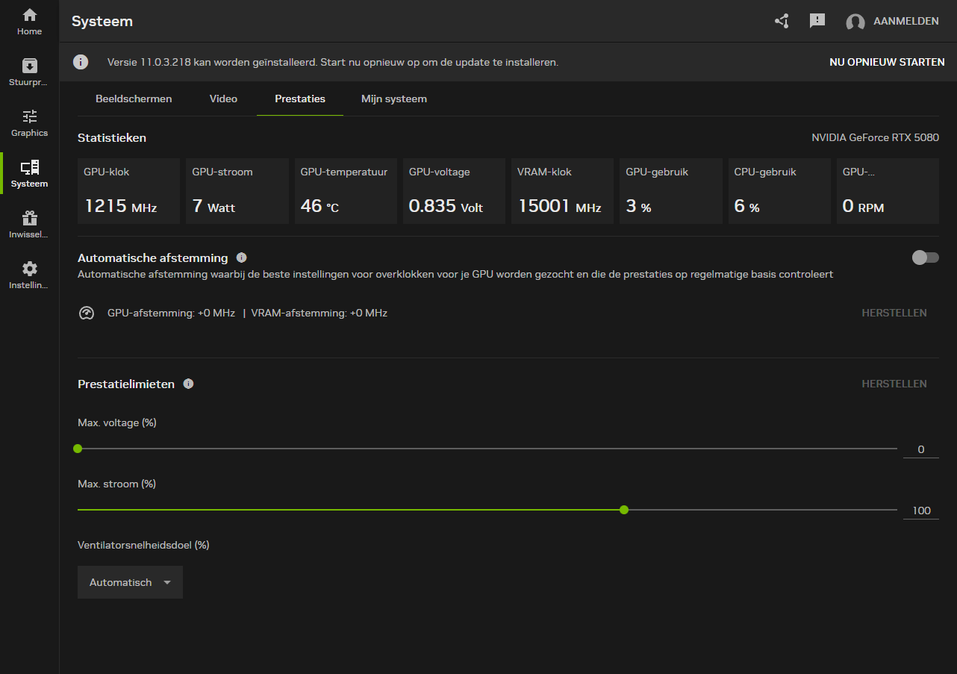Click the Max. stroom value field
Viewport: 957px width, 674px height.
pos(921,511)
